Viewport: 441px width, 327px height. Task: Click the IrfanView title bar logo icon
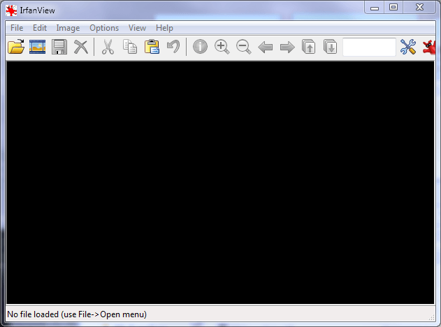[x=11, y=10]
